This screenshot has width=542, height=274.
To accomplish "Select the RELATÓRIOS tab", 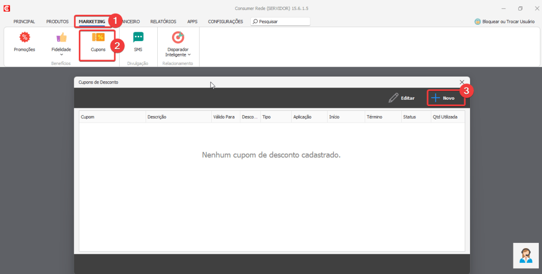I will point(163,22).
